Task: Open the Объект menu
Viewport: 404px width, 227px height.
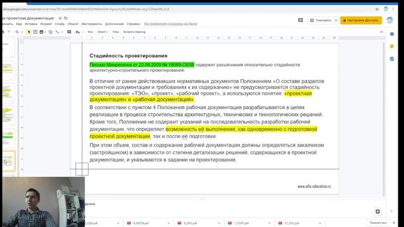Action: point(73,24)
